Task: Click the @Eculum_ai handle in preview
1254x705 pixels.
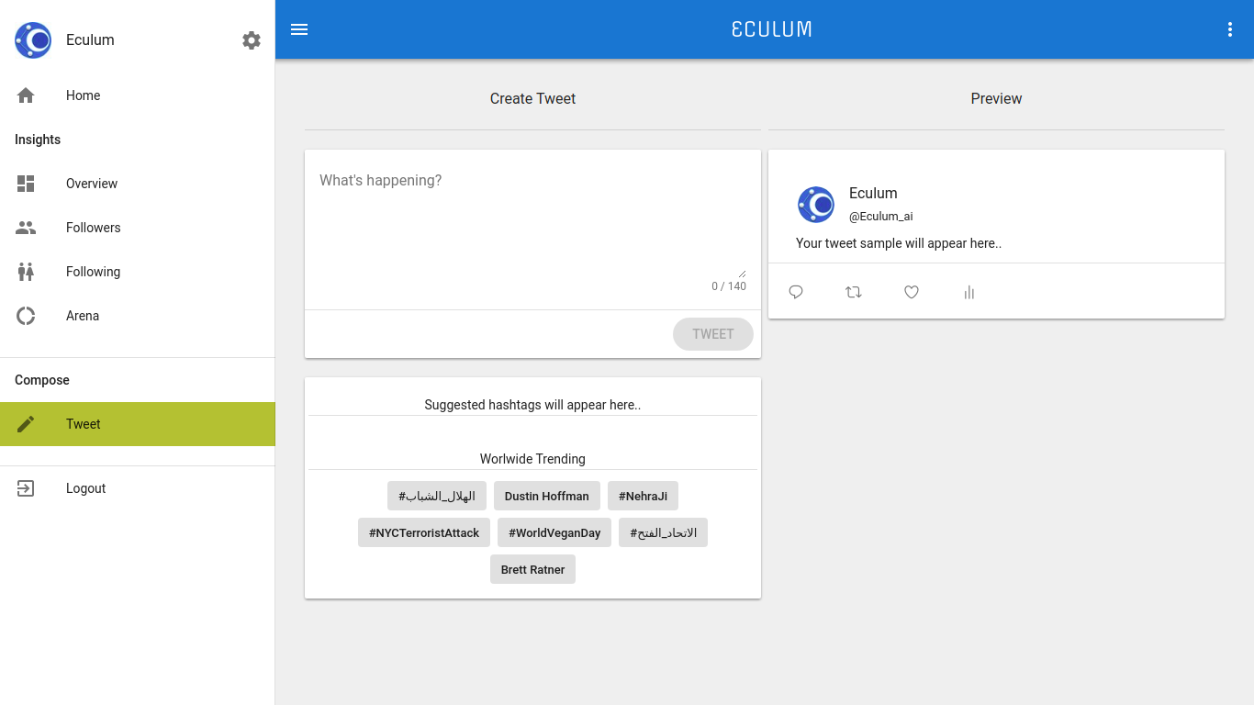Action: 881,217
